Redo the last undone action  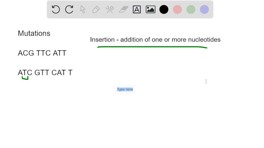(x=69, y=10)
